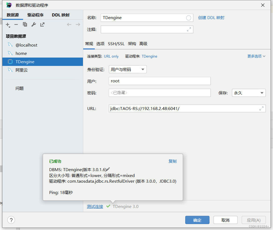Viewport: 273px width, 230px height.
Task: Click 复制 link in success popup
Action: coord(173,161)
